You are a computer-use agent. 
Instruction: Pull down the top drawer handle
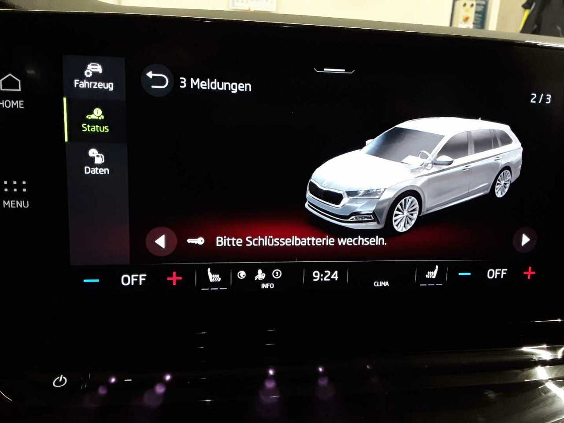click(x=334, y=70)
